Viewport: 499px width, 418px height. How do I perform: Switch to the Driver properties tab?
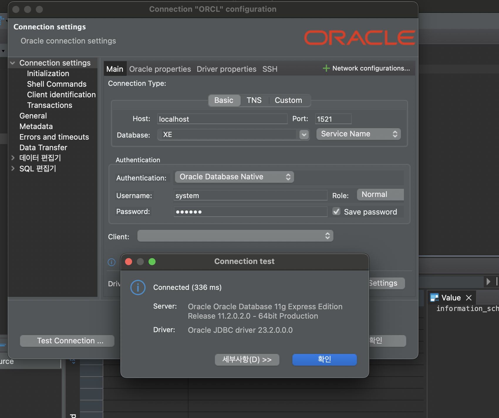pyautogui.click(x=226, y=69)
